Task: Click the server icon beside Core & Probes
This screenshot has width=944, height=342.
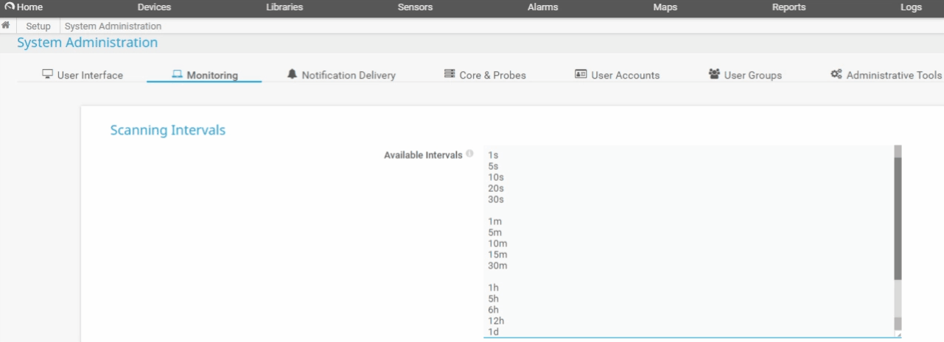Action: pos(450,74)
